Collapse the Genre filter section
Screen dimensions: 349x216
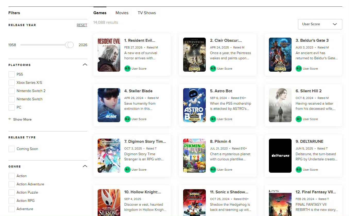pos(85,166)
